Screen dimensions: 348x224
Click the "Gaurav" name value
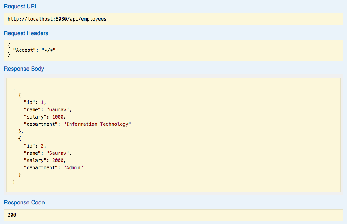pyautogui.click(x=58, y=109)
